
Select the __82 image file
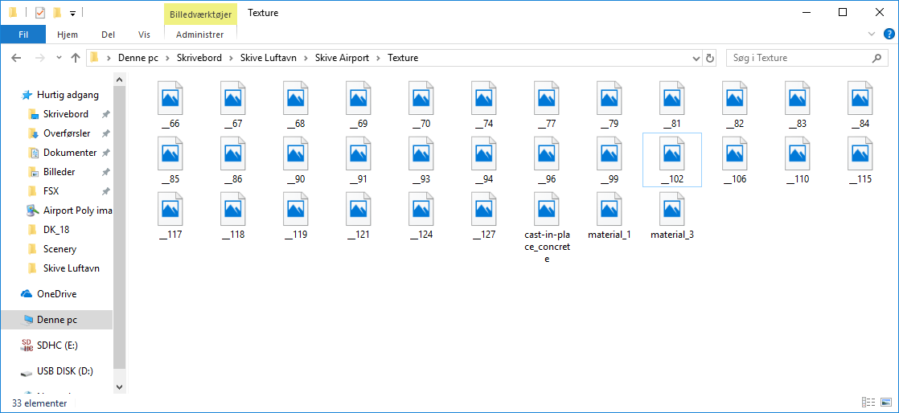point(735,104)
